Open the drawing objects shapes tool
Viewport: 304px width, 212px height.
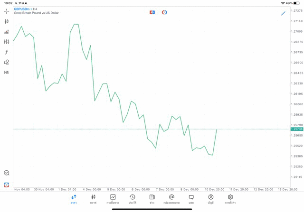[6, 62]
